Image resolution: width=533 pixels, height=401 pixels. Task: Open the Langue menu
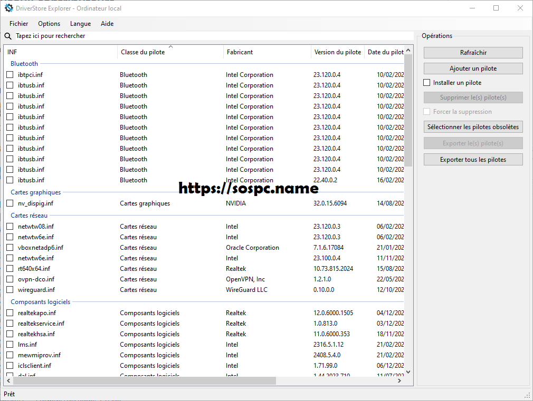[80, 24]
